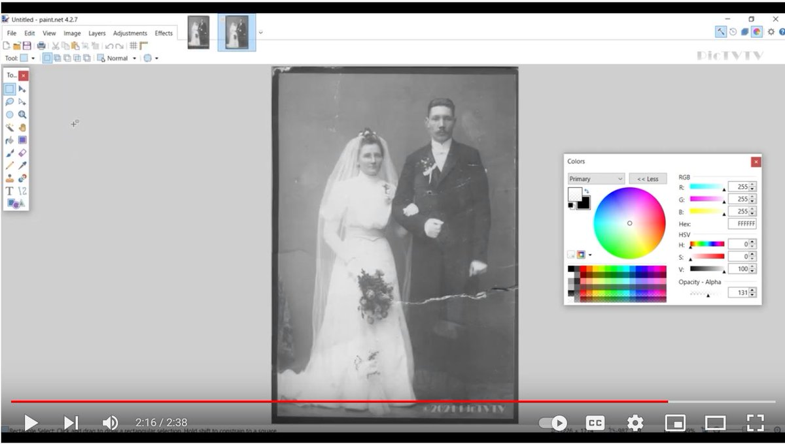This screenshot has width=785, height=444.
Task: Open the Layers menu
Action: [x=97, y=33]
